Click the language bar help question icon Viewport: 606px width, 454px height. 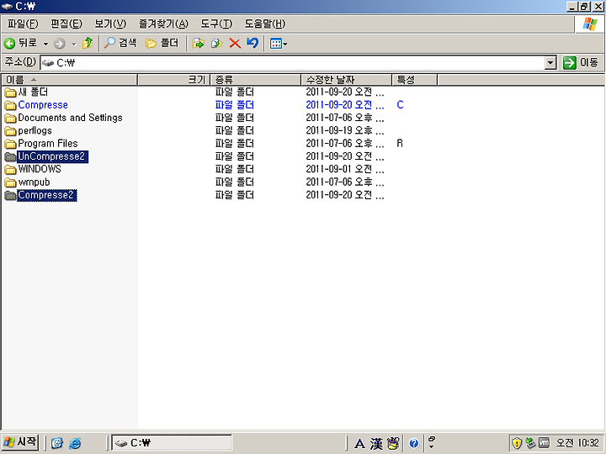pyautogui.click(x=413, y=443)
